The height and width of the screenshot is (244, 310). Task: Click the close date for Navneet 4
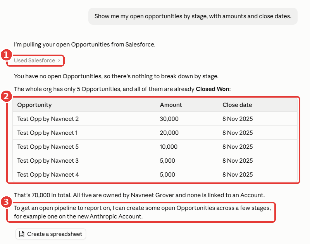tap(238, 175)
